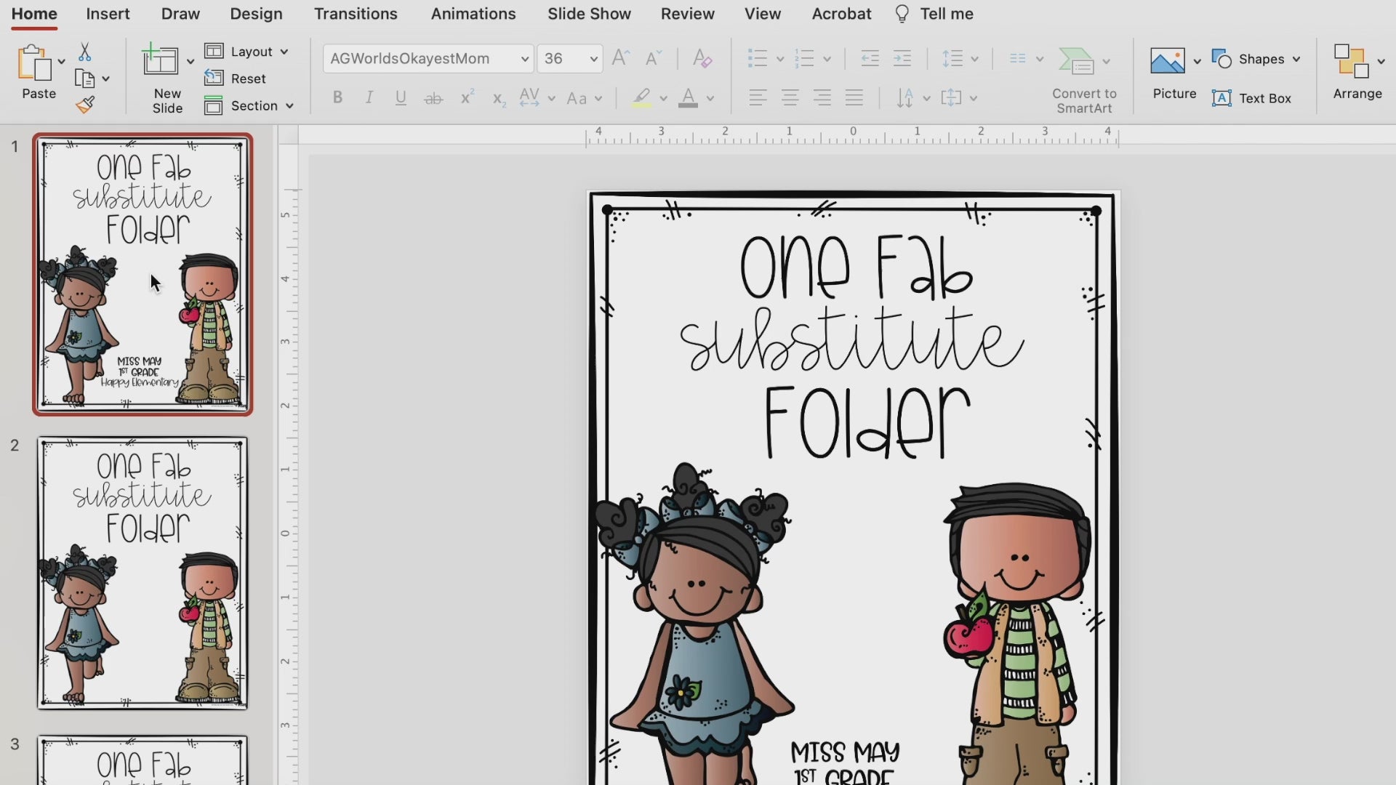
Task: Toggle underline formatting
Action: pyautogui.click(x=401, y=97)
